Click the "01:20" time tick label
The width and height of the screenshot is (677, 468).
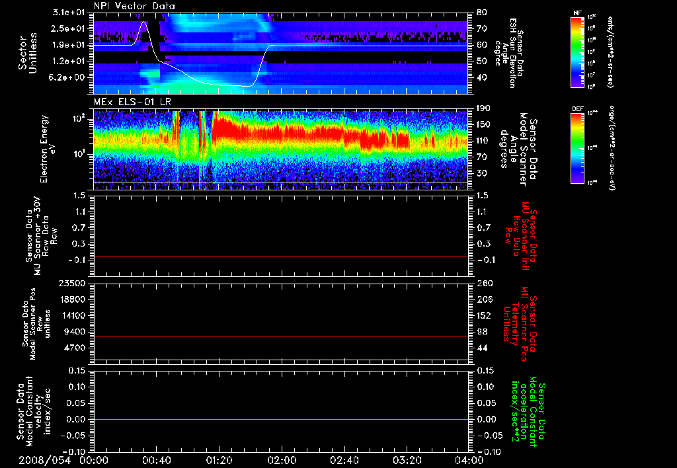coord(219,461)
